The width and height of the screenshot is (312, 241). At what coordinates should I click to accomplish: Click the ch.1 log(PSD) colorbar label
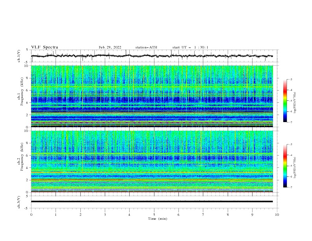click(295, 103)
